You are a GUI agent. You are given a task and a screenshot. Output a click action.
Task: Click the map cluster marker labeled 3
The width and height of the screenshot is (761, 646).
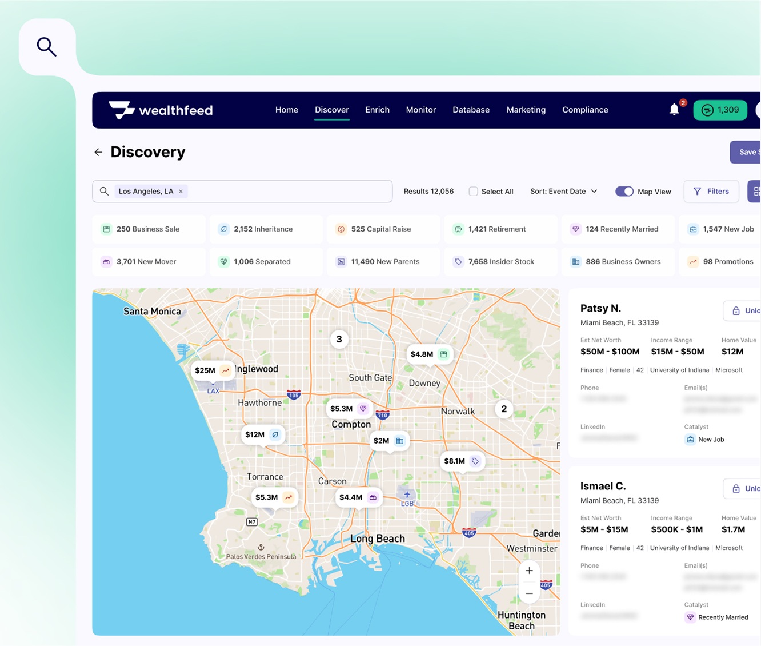point(339,340)
